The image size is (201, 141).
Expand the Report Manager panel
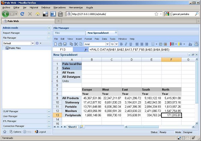49,33
